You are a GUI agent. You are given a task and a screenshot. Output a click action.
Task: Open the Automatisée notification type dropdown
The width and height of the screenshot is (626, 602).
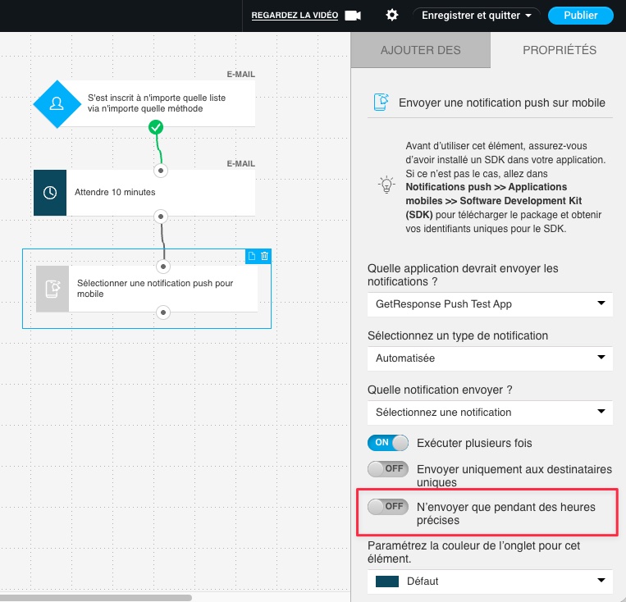(x=490, y=358)
